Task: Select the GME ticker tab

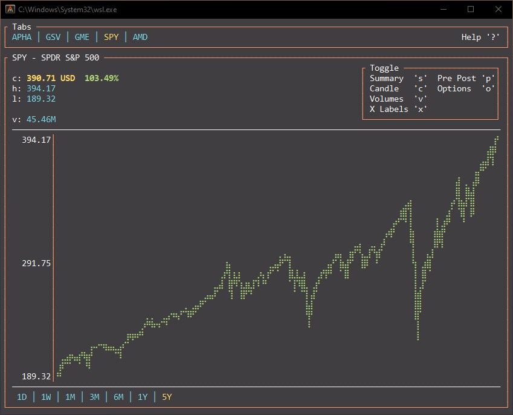Action: (82, 37)
